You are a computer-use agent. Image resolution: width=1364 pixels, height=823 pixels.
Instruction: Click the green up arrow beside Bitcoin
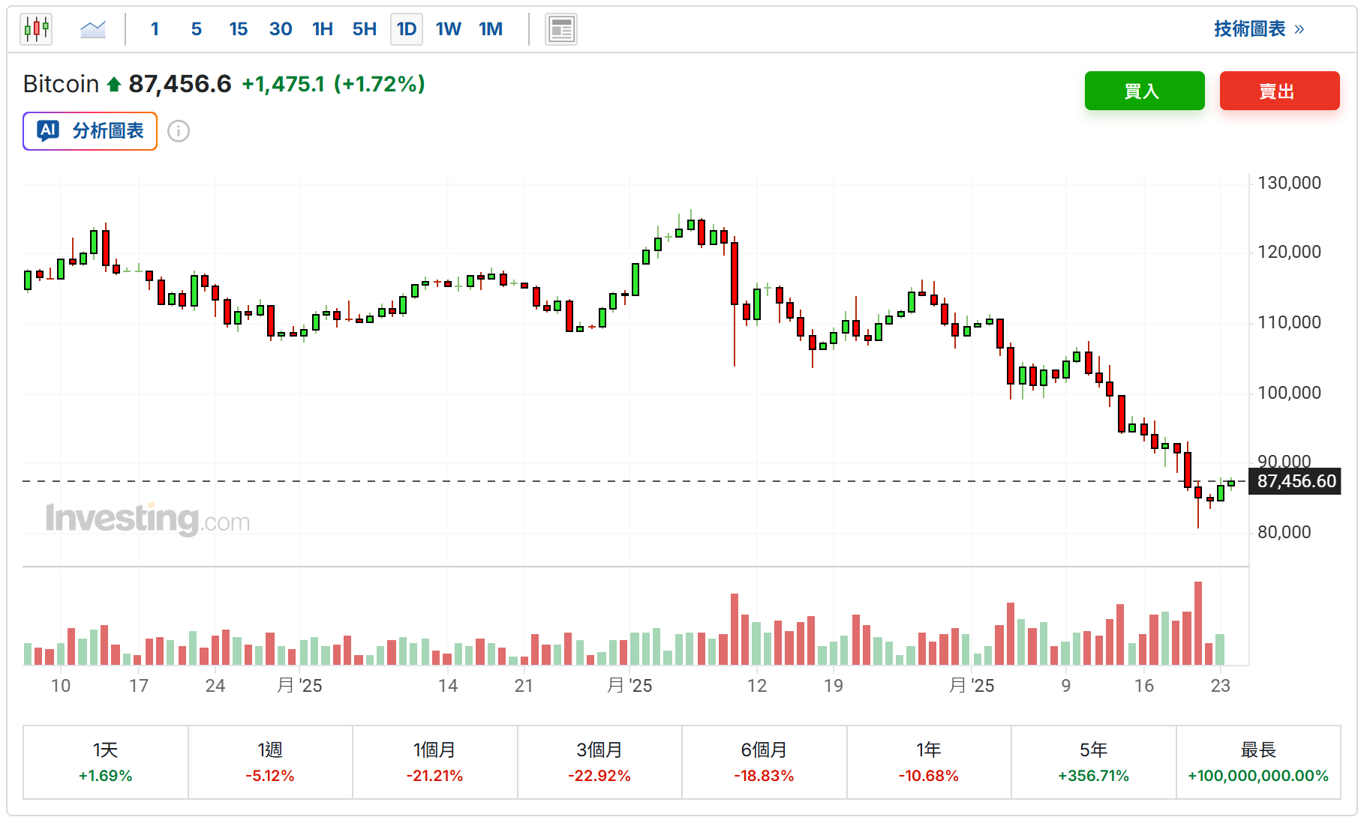click(x=114, y=84)
